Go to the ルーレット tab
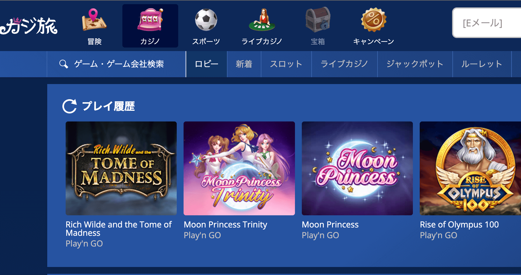 pos(481,64)
